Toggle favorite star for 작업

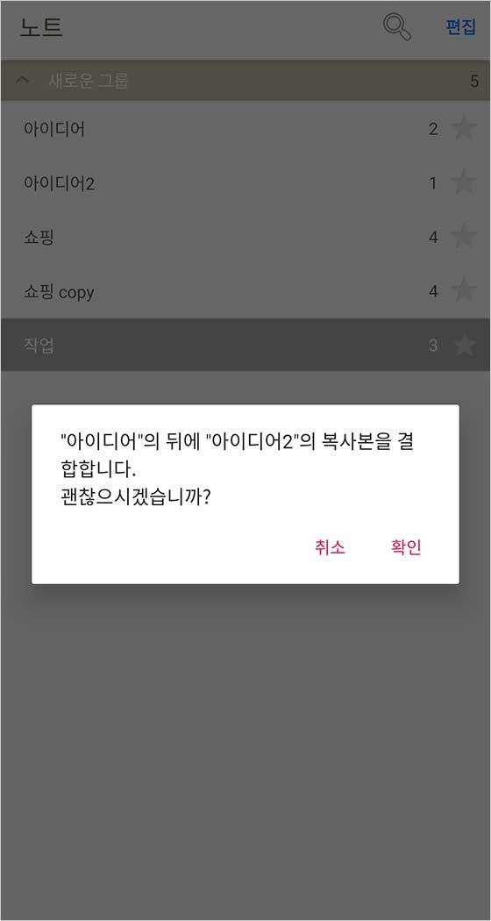[x=464, y=346]
